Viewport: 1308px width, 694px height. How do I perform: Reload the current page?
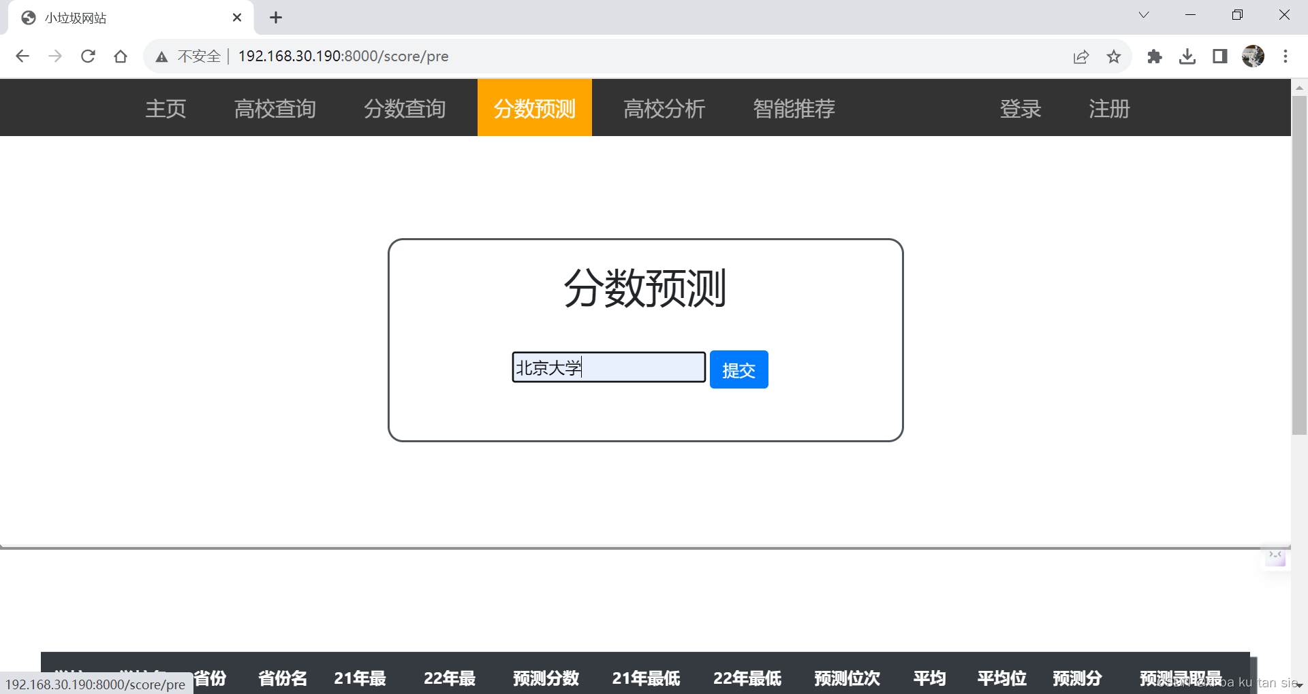click(x=88, y=56)
